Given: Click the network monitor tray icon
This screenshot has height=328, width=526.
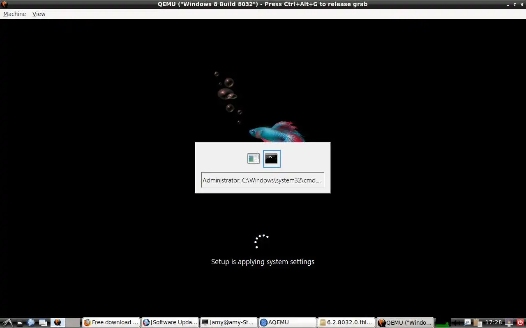Looking at the screenshot, I should click(x=509, y=323).
